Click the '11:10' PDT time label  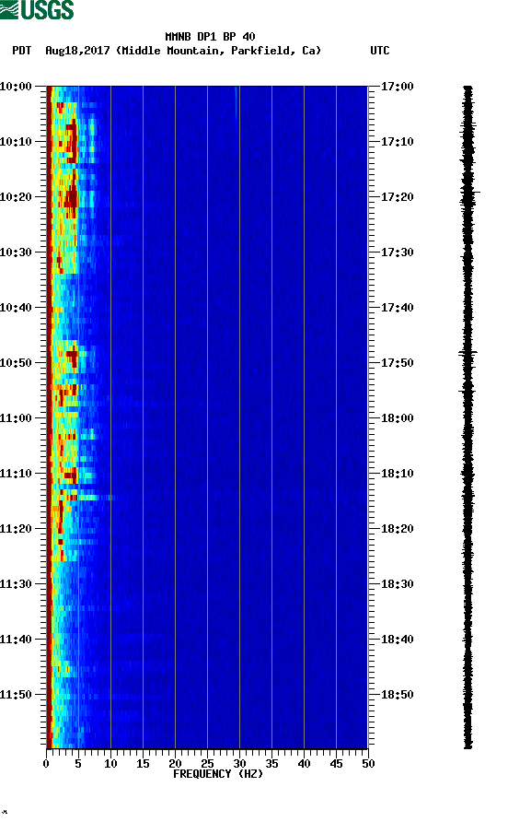tap(16, 474)
